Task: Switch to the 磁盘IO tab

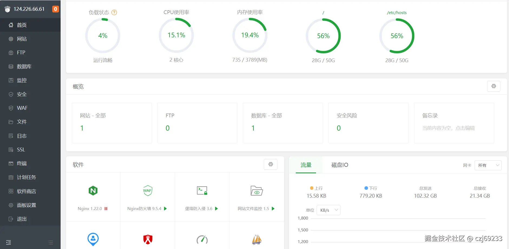Action: 340,165
